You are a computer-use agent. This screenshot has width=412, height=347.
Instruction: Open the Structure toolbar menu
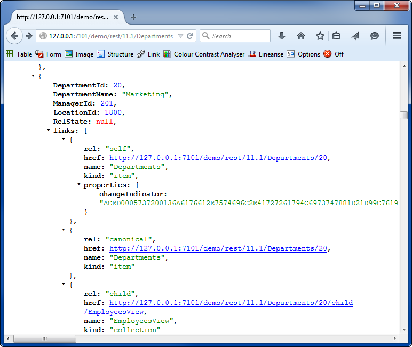click(x=115, y=54)
